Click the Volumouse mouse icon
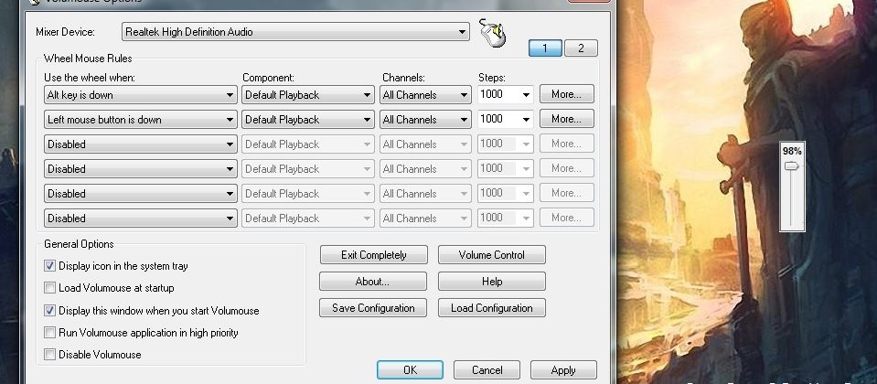This screenshot has height=384, width=877. [x=492, y=34]
